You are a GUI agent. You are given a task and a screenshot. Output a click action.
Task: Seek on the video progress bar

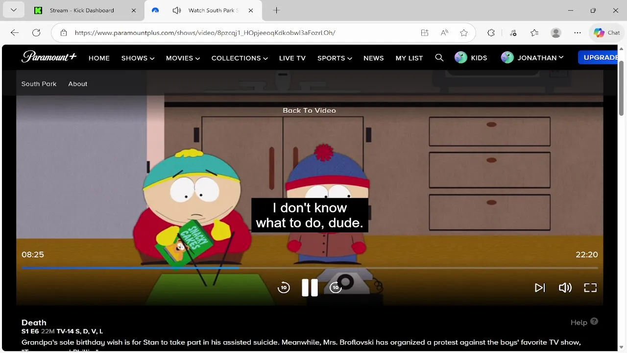(310, 268)
